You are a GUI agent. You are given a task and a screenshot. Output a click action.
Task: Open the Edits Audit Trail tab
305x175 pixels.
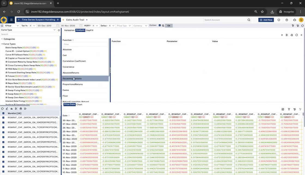click(x=75, y=20)
